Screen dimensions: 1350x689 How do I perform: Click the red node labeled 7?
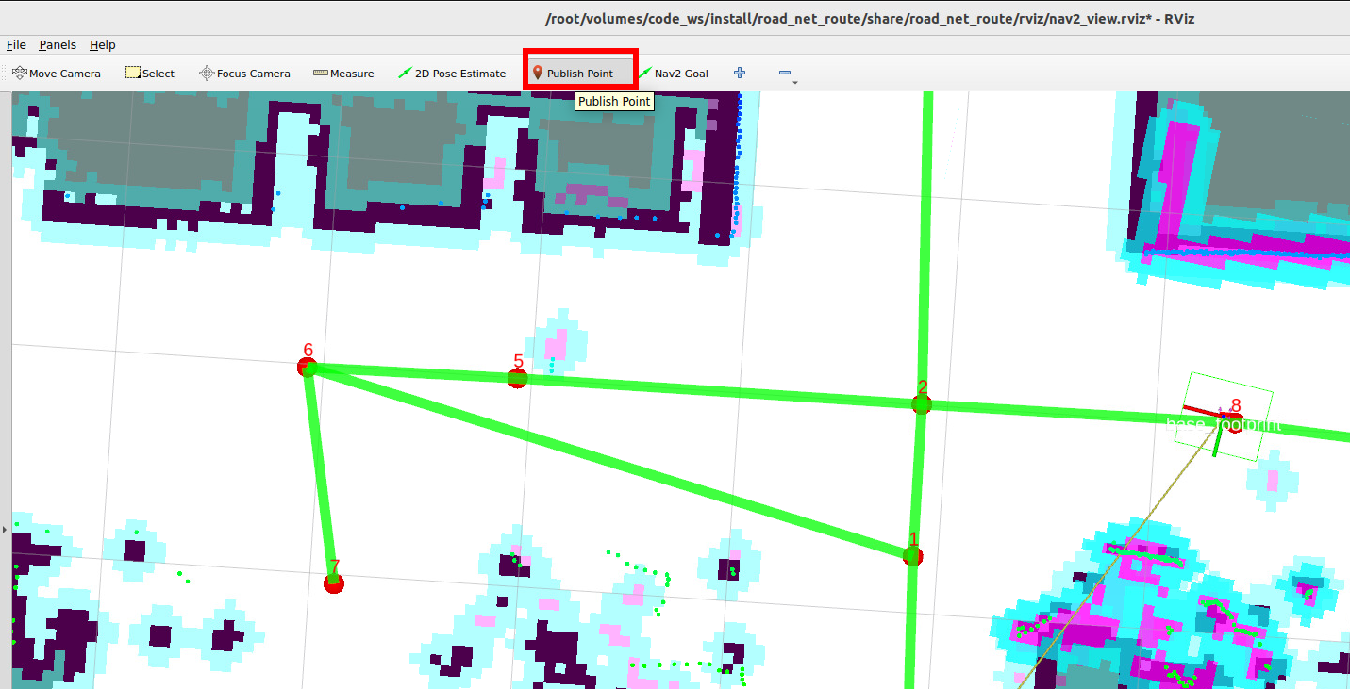point(333,583)
